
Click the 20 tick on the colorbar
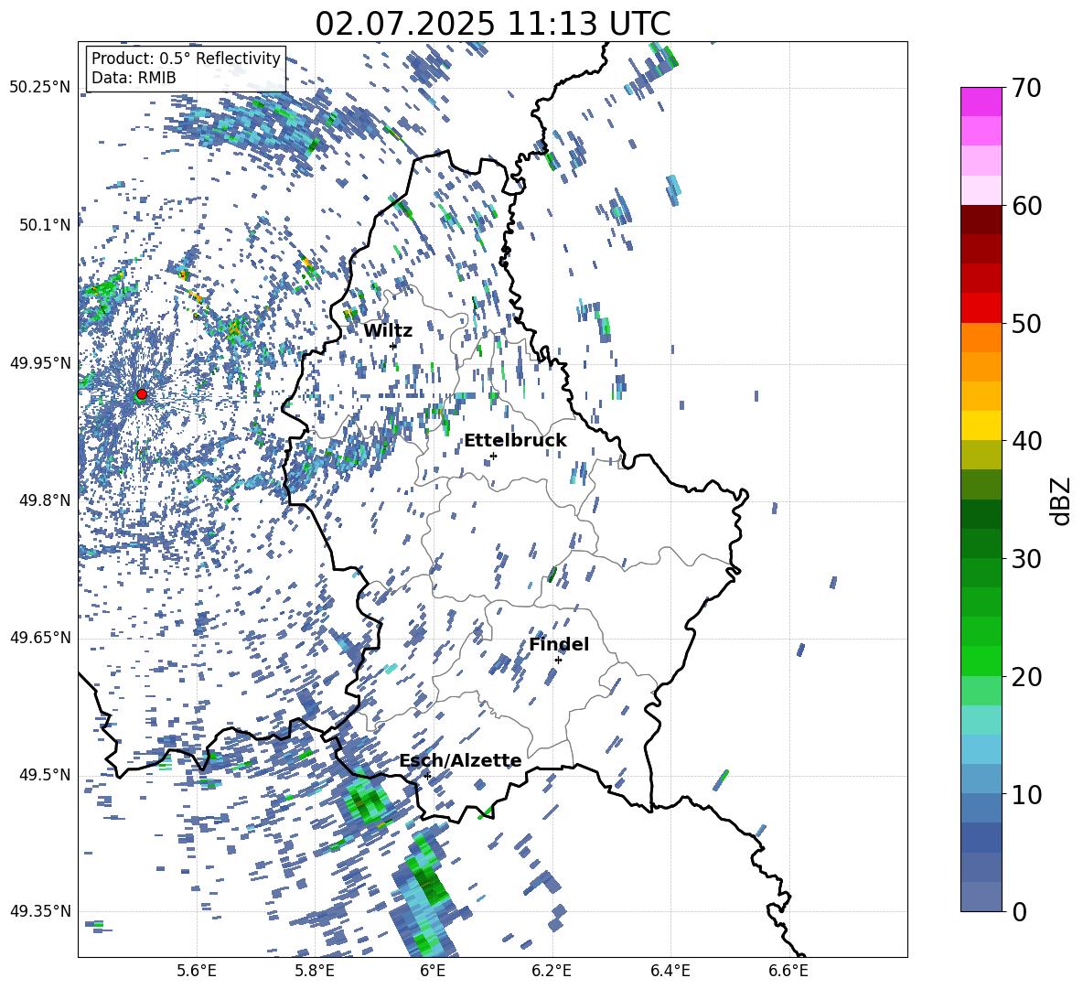coord(1026,677)
